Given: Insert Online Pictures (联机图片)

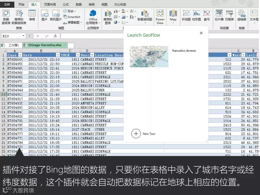Looking at the screenshot, I should click(56, 15).
